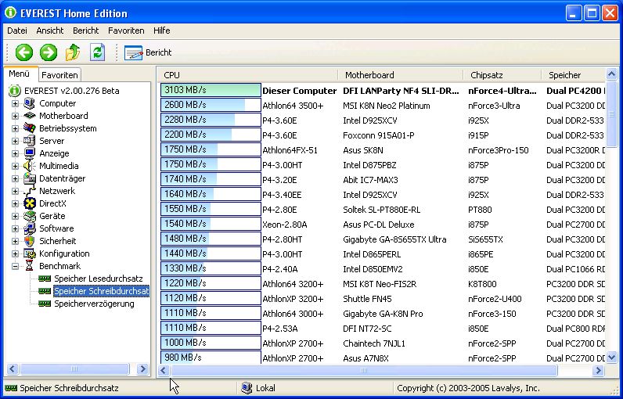Open the Bericht menu in menu bar
This screenshot has width=623, height=399.
click(x=86, y=31)
